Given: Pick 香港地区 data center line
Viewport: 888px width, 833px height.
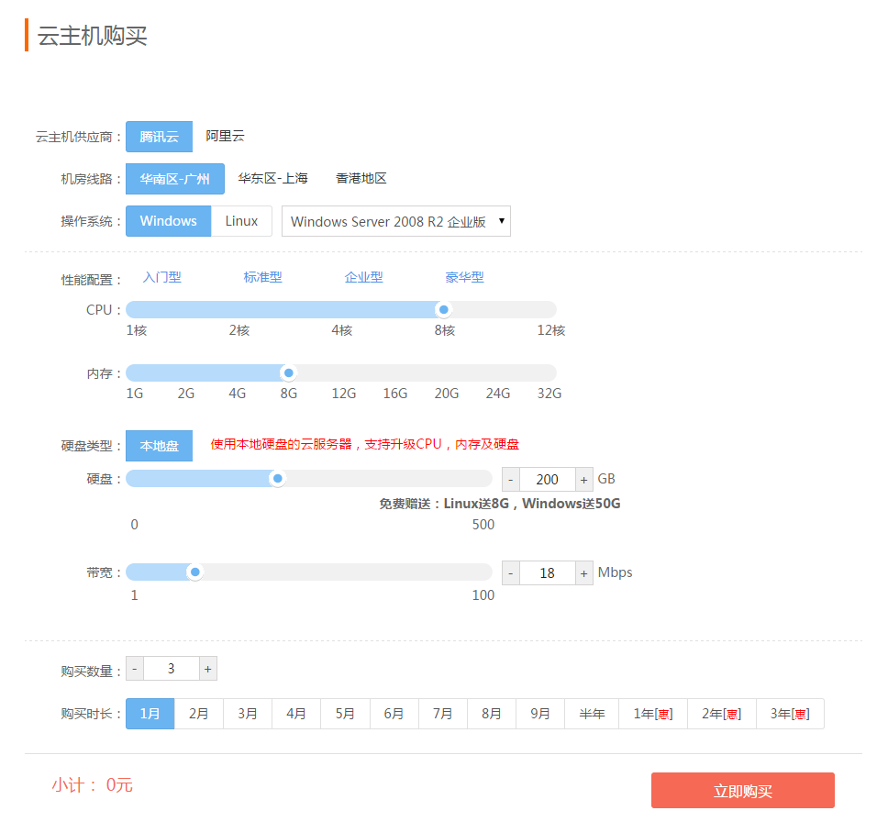Looking at the screenshot, I should pos(361,178).
